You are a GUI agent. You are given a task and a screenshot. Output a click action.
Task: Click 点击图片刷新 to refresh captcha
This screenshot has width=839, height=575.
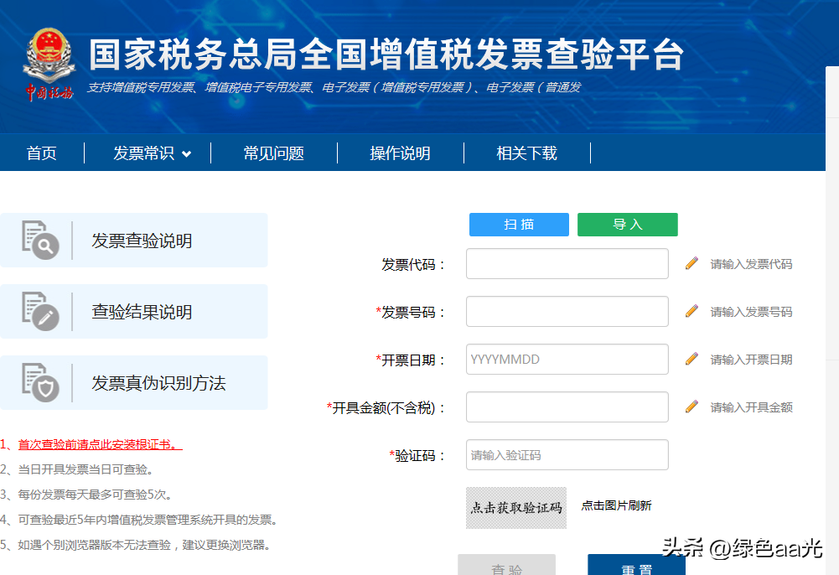point(616,506)
